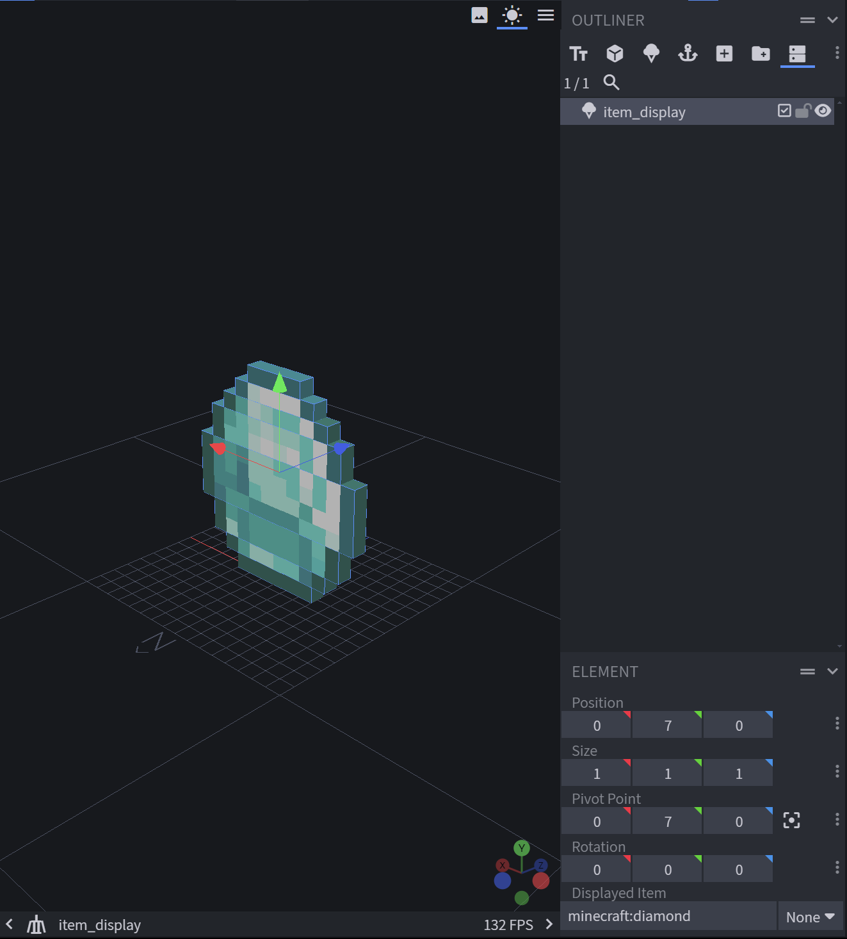This screenshot has width=847, height=939.
Task: Toggle export checkbox on item_display
Action: [x=784, y=110]
